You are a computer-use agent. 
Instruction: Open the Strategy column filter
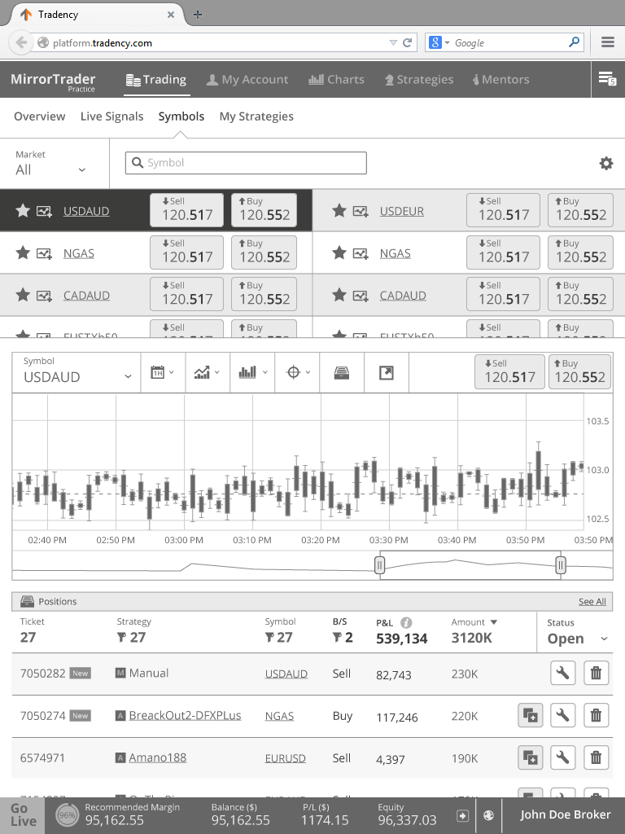(x=121, y=637)
